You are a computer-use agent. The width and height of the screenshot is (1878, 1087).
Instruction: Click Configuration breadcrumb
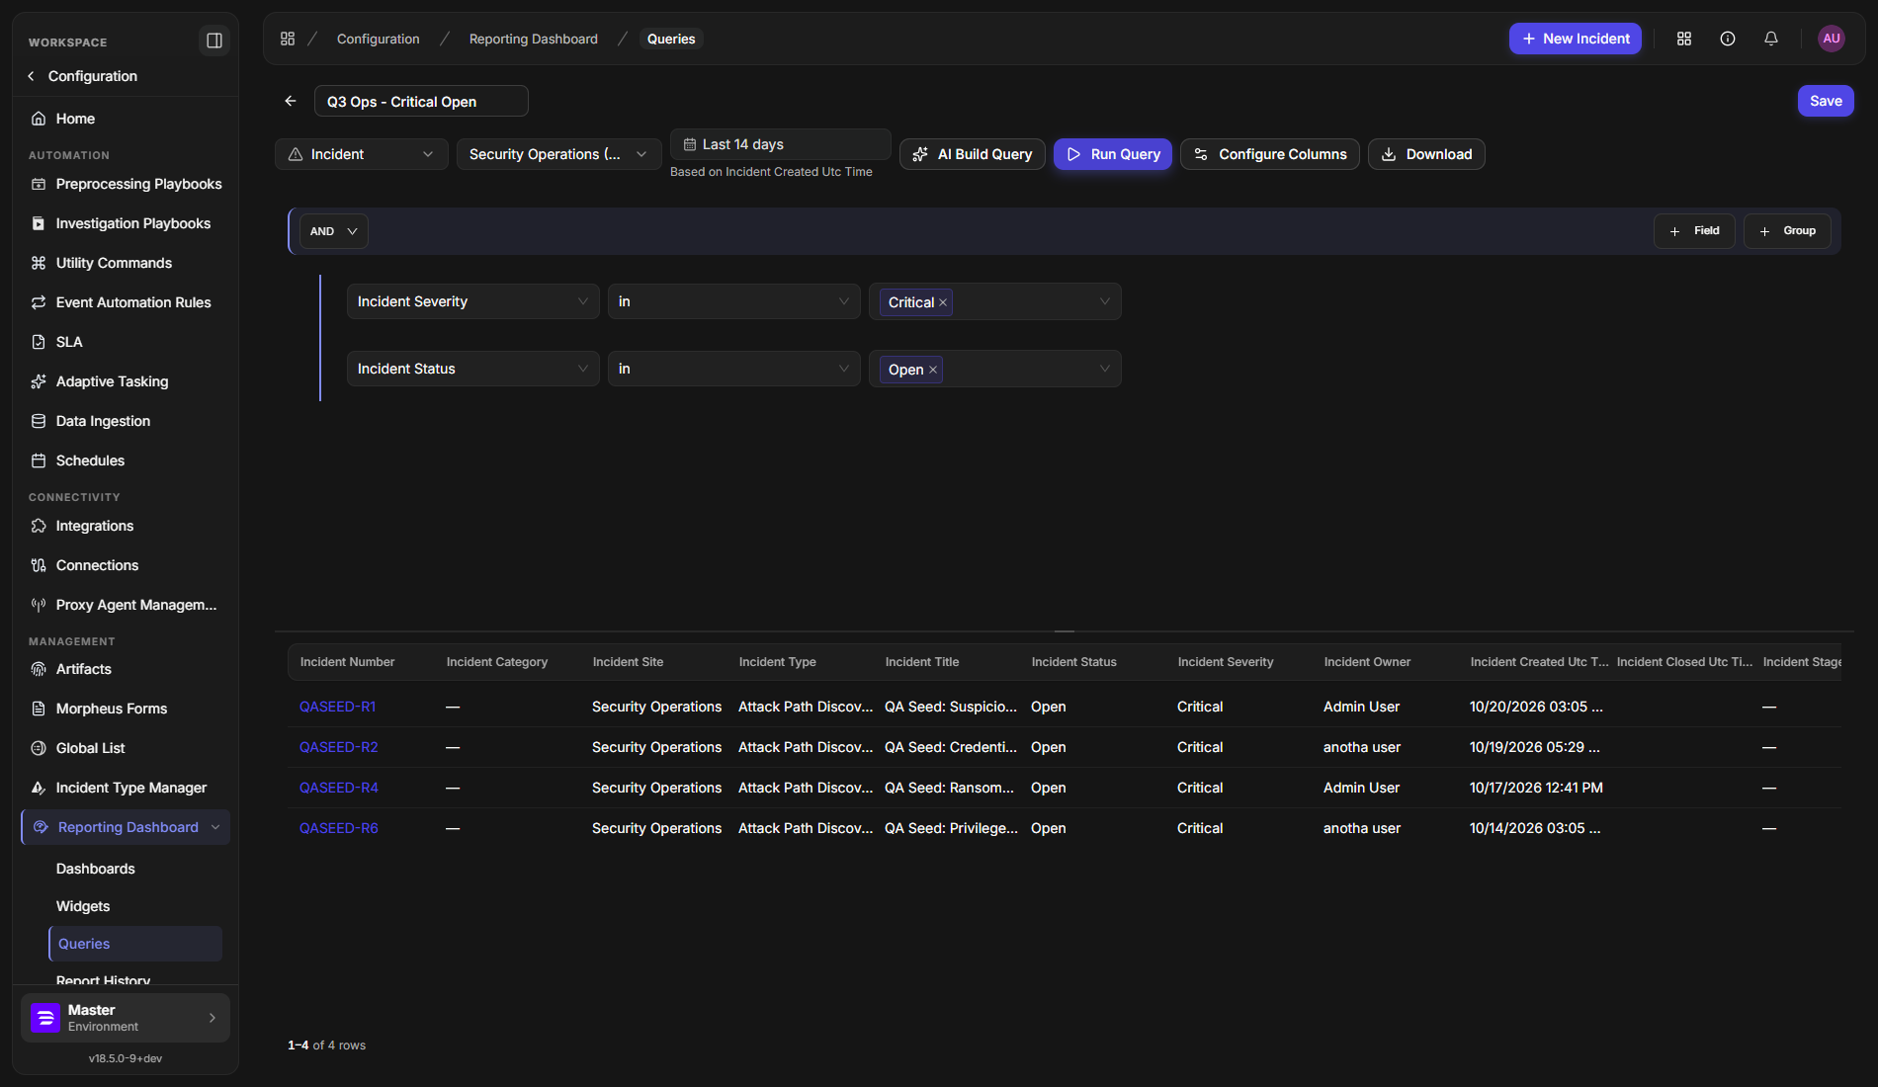pos(379,39)
